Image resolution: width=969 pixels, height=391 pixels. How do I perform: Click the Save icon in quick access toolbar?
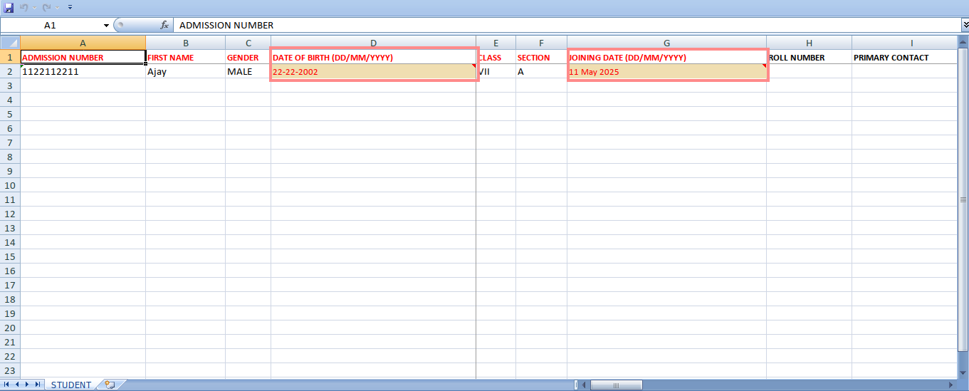pyautogui.click(x=9, y=7)
